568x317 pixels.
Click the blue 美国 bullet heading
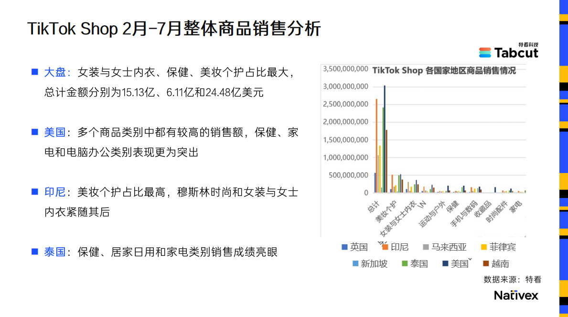[55, 132]
